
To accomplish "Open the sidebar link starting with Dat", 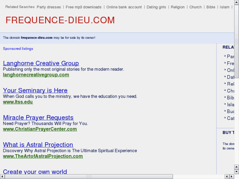I will pyautogui.click(x=230, y=77).
